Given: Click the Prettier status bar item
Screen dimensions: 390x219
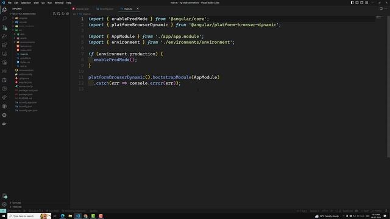Looking at the screenshot, I should pos(377,211).
